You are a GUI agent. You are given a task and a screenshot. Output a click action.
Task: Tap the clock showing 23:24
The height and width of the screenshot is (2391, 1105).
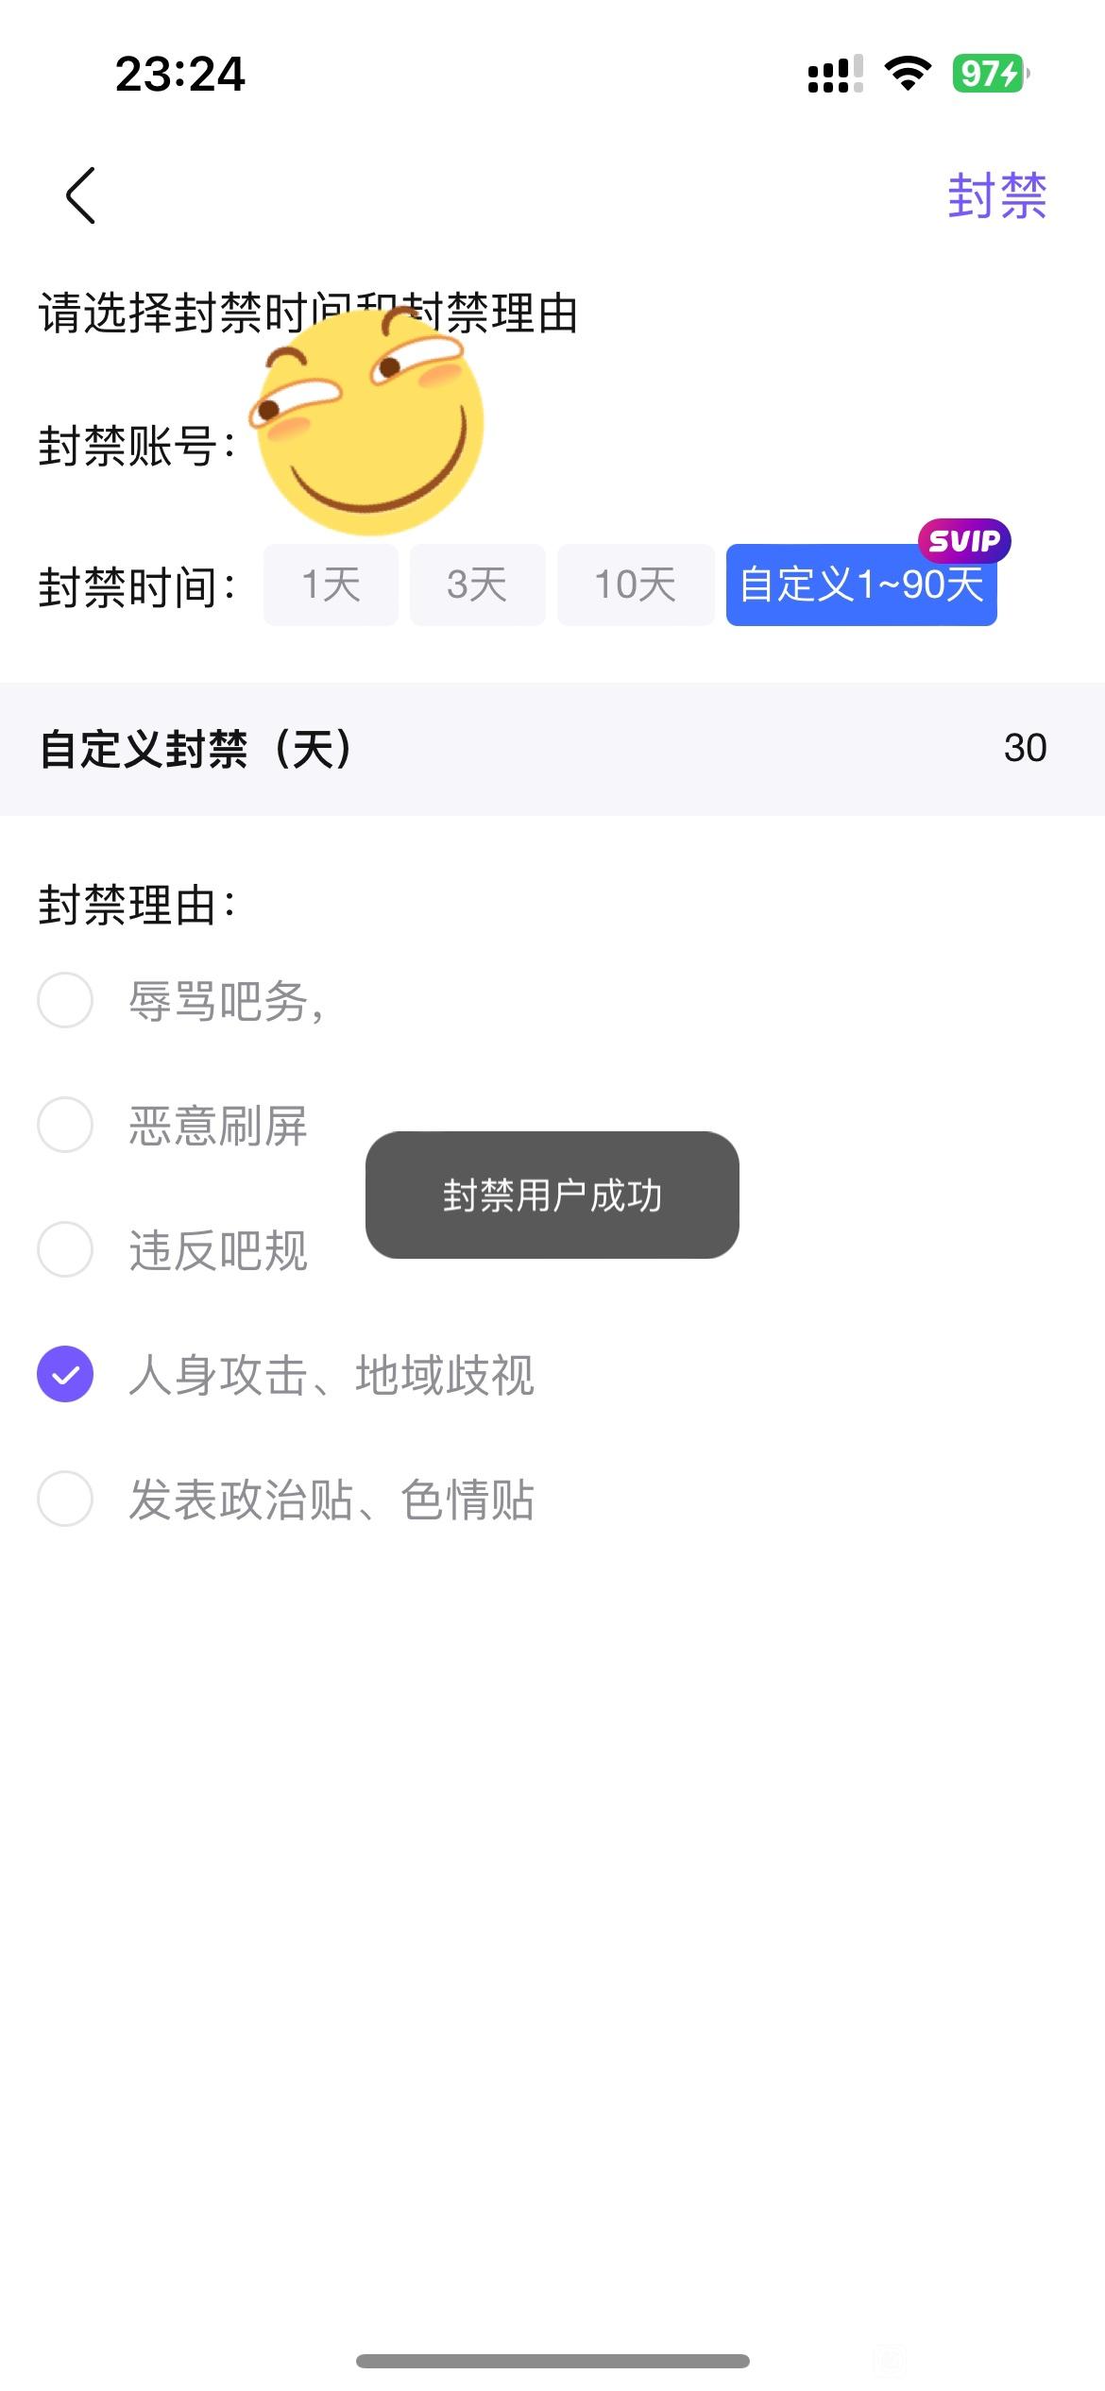(x=179, y=74)
